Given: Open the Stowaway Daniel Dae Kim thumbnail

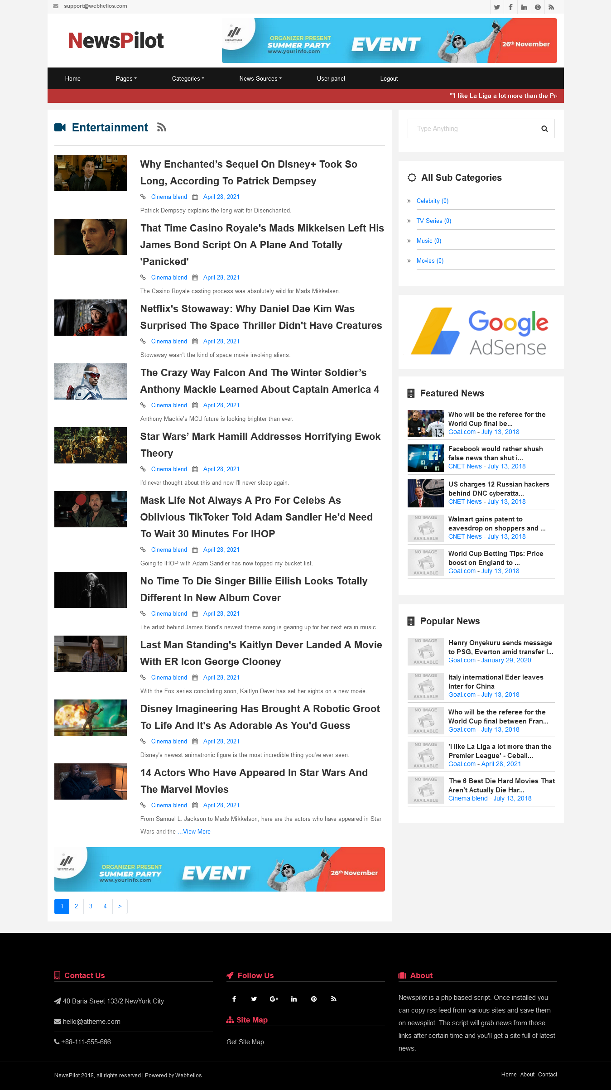Looking at the screenshot, I should pyautogui.click(x=91, y=318).
